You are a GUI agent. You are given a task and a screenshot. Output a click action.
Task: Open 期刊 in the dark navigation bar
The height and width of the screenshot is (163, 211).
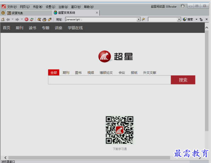[19, 28]
